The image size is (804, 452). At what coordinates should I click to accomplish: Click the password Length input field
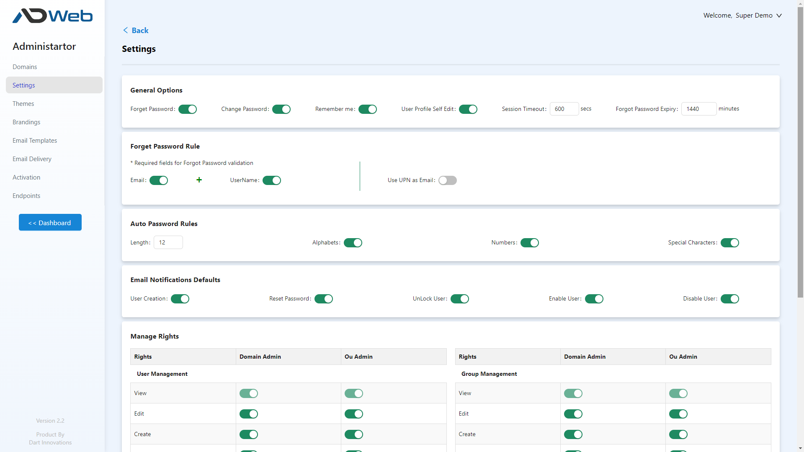point(168,242)
